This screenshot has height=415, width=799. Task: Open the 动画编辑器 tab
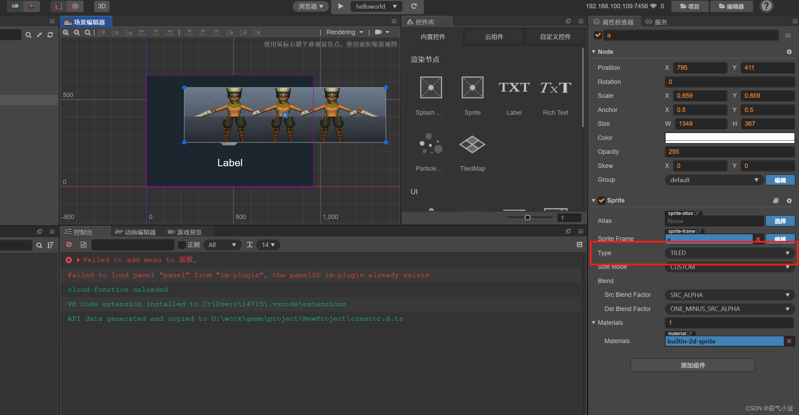pos(136,232)
